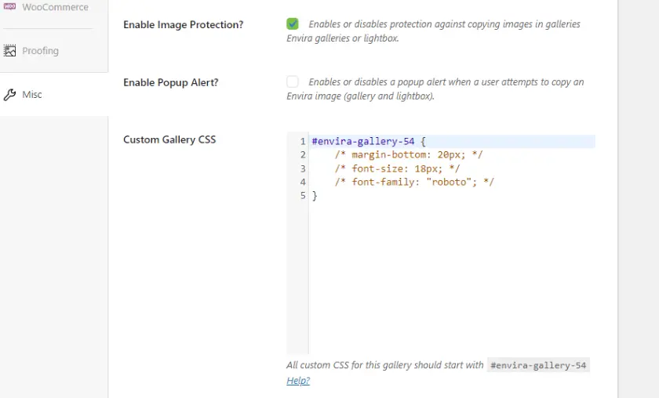Enable the Popup Alert checkbox
The image size is (659, 398).
tap(293, 81)
